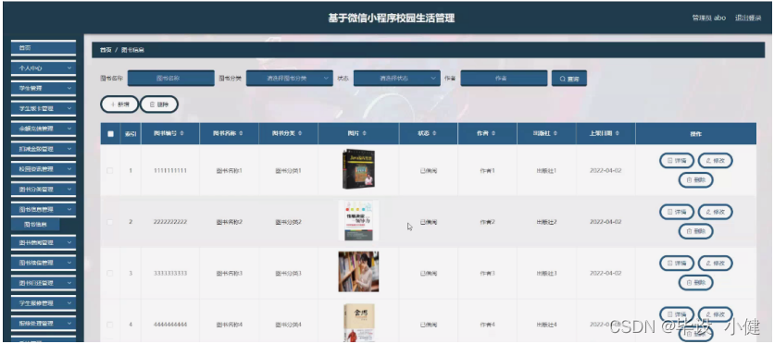Click 管理员 abo account label
The height and width of the screenshot is (344, 774).
coord(709,18)
